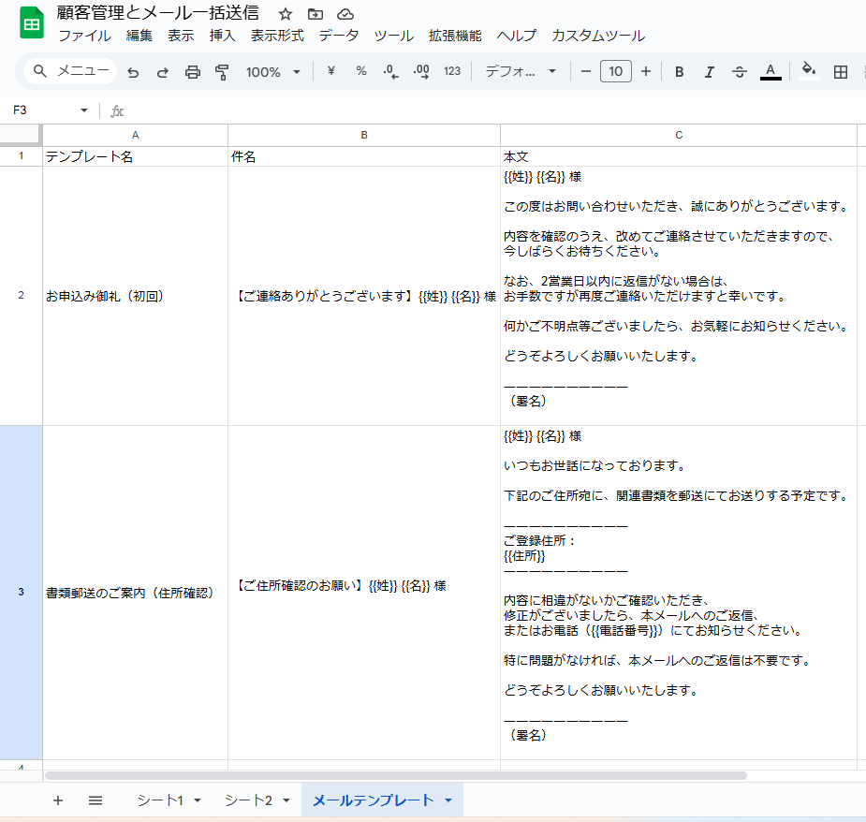The image size is (866, 822).
Task: Click the cloud save status icon
Action: [345, 14]
